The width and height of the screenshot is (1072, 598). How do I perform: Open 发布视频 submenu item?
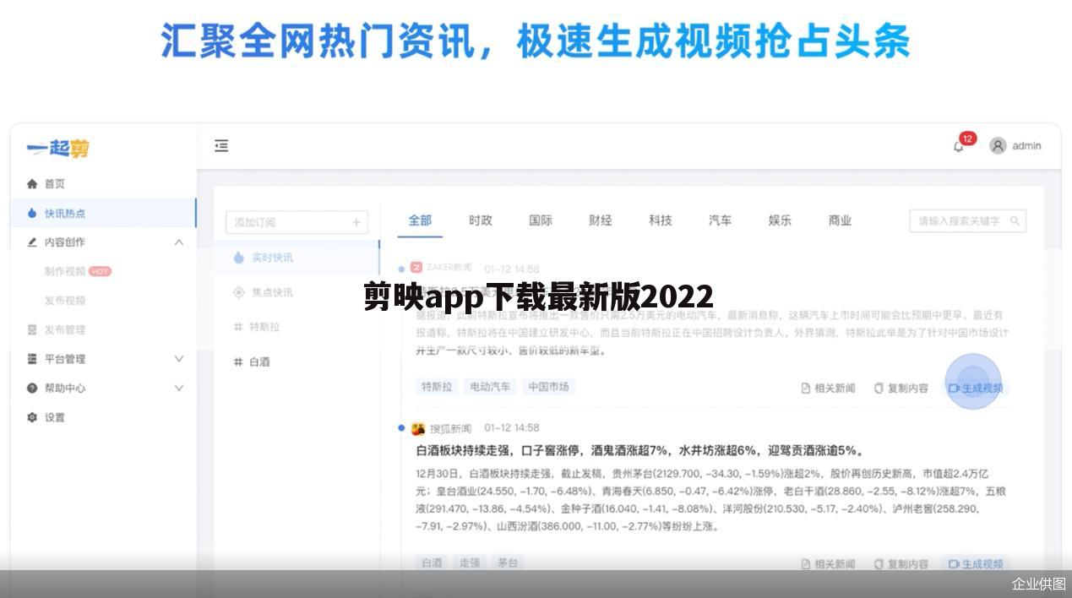65,301
